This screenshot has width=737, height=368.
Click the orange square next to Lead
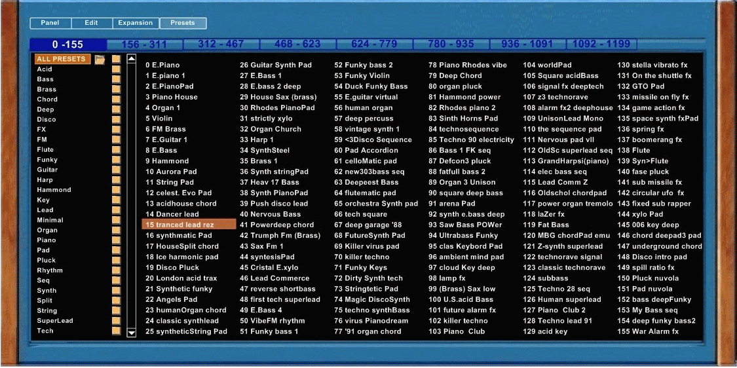116,210
